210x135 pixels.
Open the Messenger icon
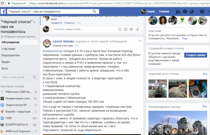[185, 11]
